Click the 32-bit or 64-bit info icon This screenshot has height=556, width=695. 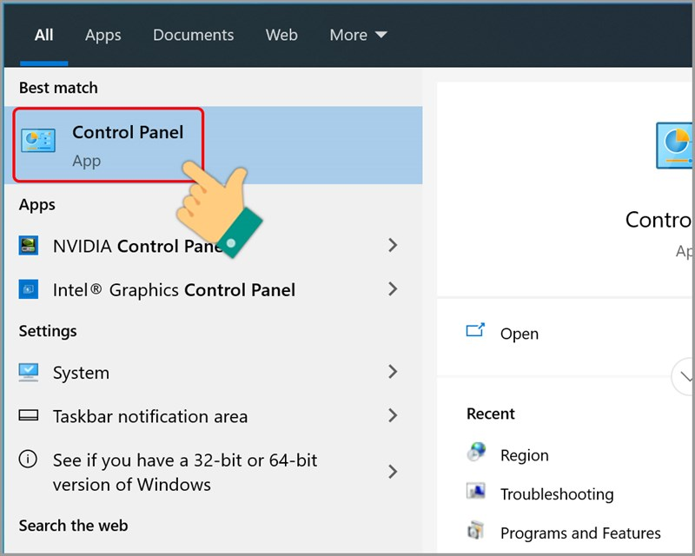coord(29,460)
